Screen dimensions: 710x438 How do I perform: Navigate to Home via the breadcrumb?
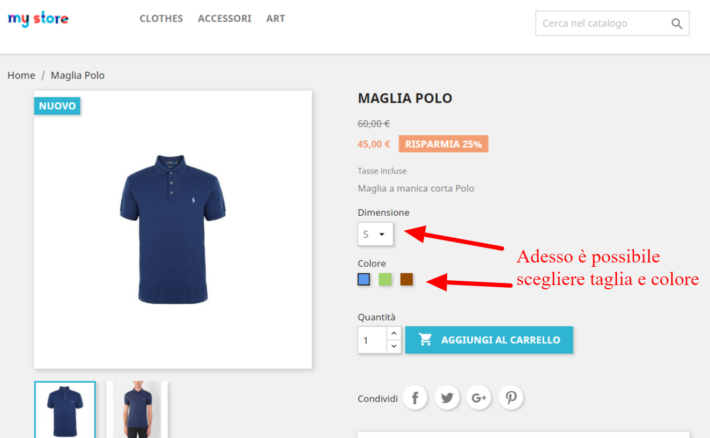pos(21,75)
